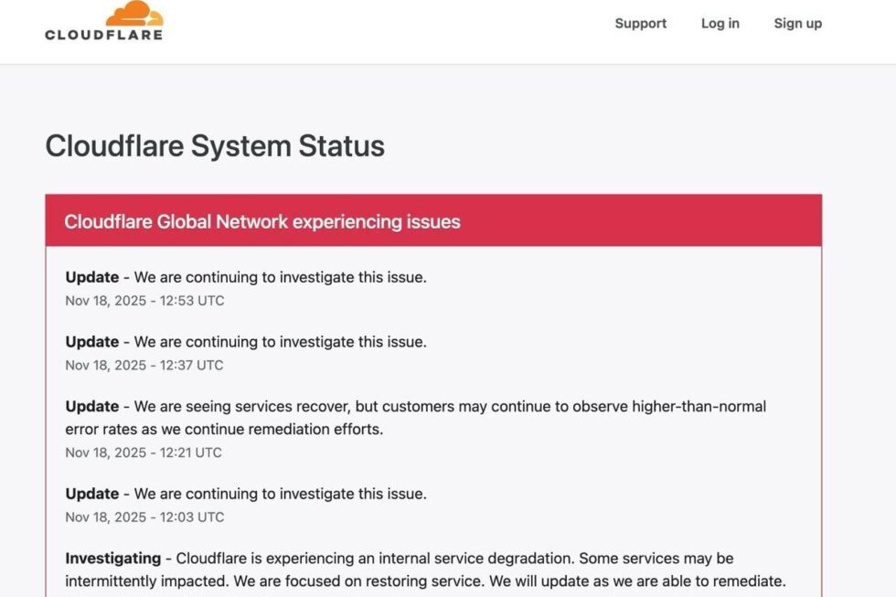Click the Cloudflare System Status heading
Image resolution: width=896 pixels, height=597 pixels.
point(215,146)
